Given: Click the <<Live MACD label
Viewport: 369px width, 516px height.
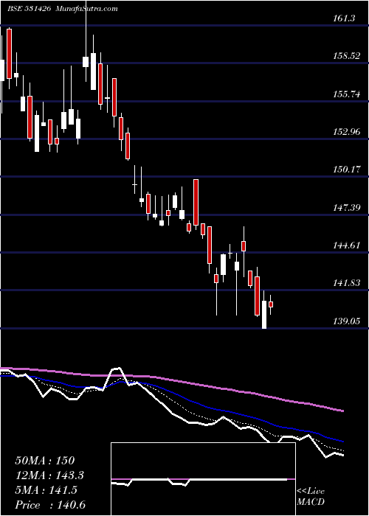Looking at the screenshot, I should click(311, 497).
